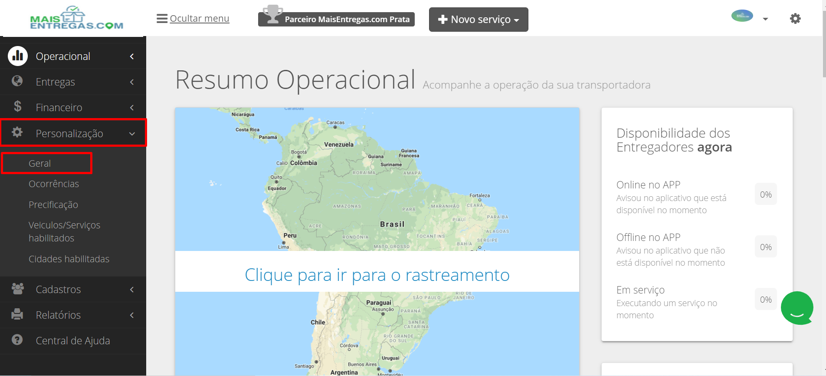826x376 pixels.
Task: Click the hamburger menu icon
Action: click(162, 19)
